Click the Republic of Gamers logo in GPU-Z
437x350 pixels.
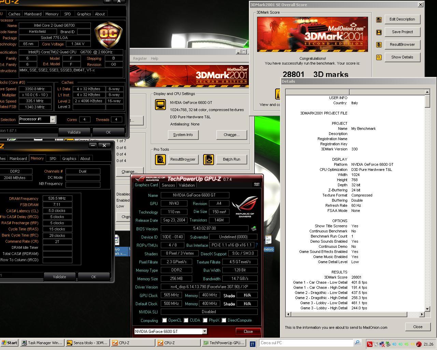pyautogui.click(x=245, y=207)
